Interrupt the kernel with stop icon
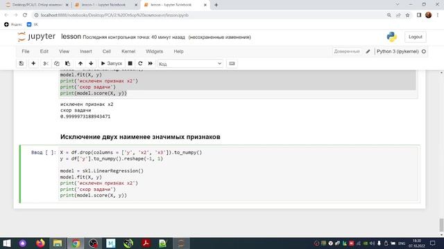Image resolution: width=444 pixels, height=249 pixels. pos(130,64)
